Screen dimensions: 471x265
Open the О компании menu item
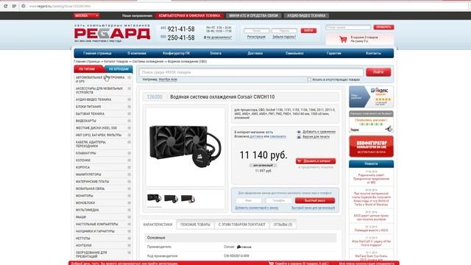point(137,53)
